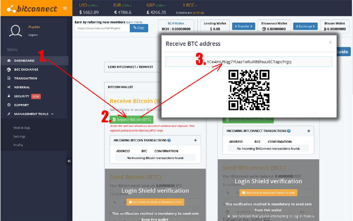Click the Exchange button
Image resolution: width=353 pixels, height=221 pixels.
[305, 26]
